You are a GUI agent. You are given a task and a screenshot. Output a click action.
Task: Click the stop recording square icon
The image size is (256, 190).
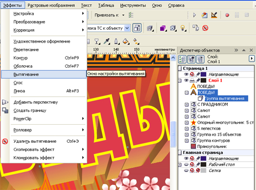[x=246, y=15]
